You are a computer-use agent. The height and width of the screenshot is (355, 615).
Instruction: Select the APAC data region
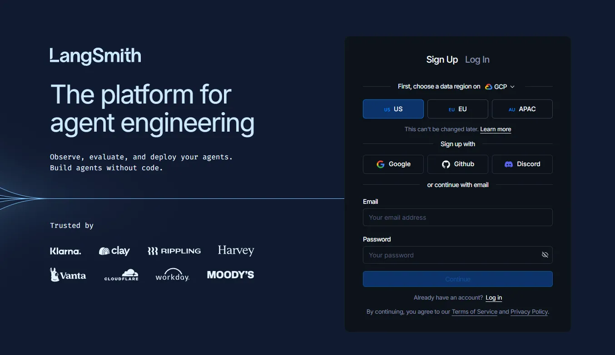pyautogui.click(x=522, y=109)
